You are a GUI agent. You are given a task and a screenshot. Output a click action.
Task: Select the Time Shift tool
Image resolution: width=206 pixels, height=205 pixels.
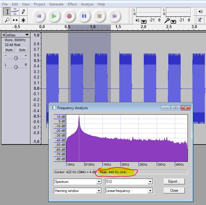point(15,20)
